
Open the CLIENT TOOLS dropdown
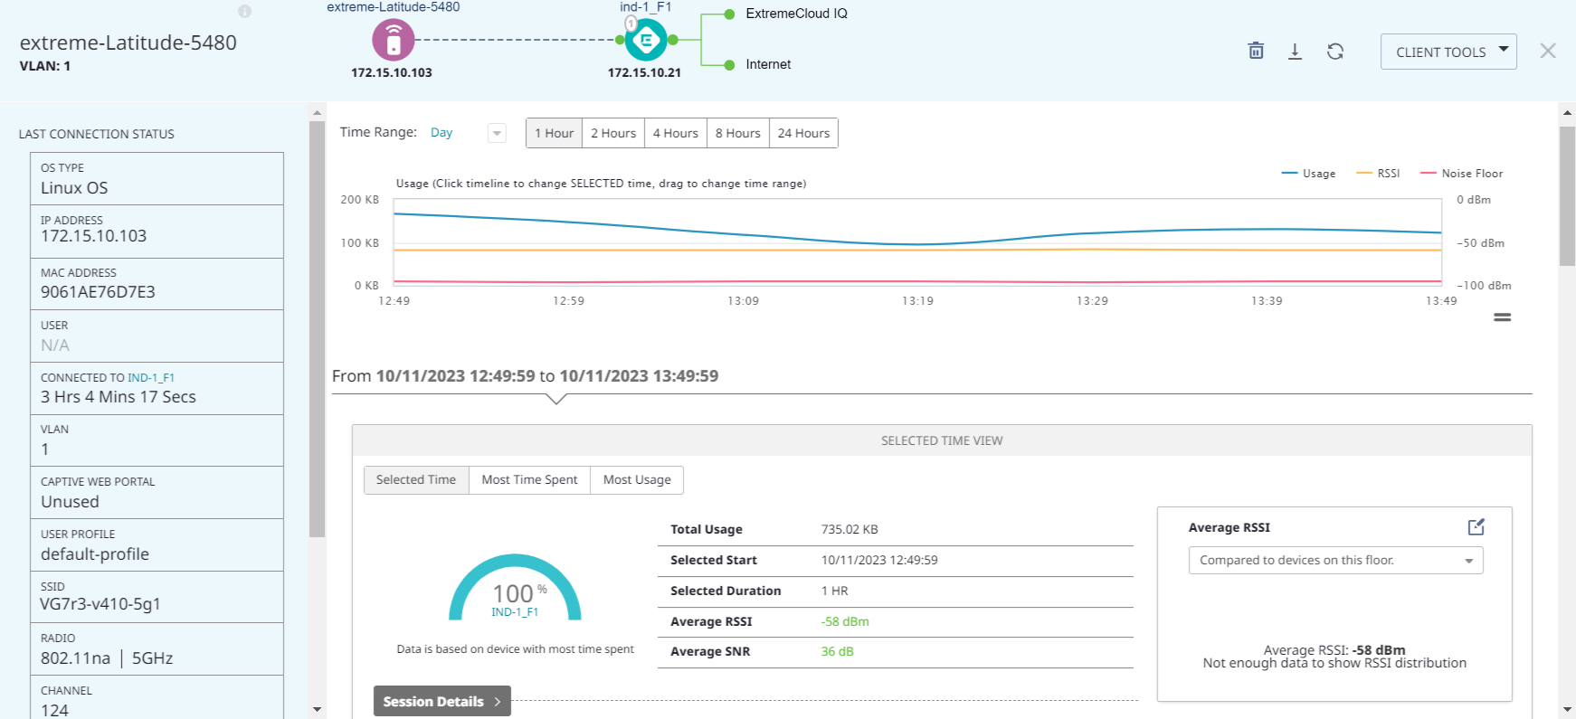(1448, 52)
